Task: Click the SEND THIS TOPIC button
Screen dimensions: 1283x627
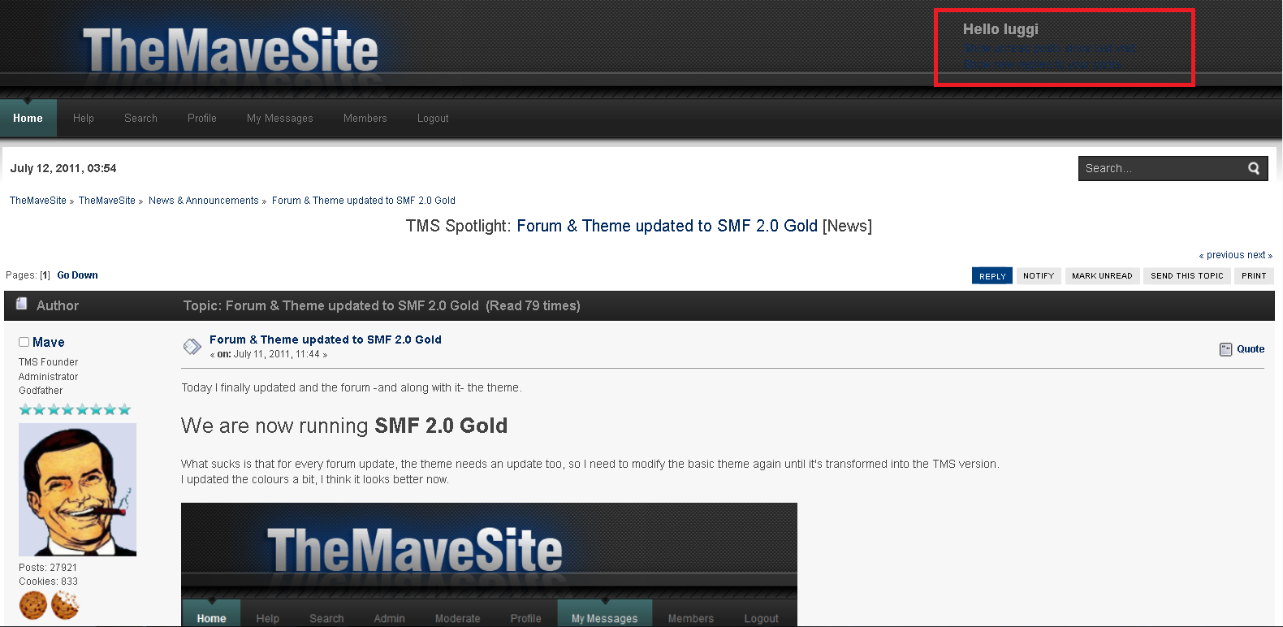Action: coord(1186,276)
